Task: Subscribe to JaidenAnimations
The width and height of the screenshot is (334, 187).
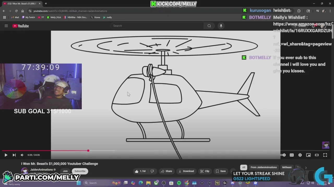Action: click(80, 171)
